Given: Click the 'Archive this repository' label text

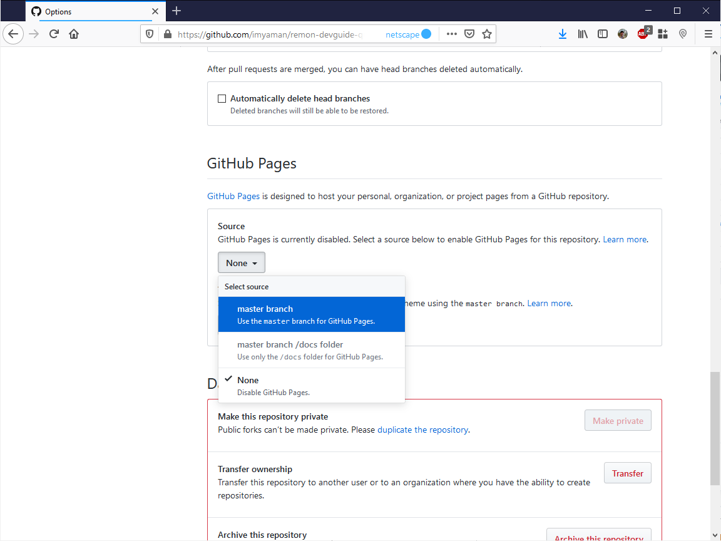Looking at the screenshot, I should point(262,535).
